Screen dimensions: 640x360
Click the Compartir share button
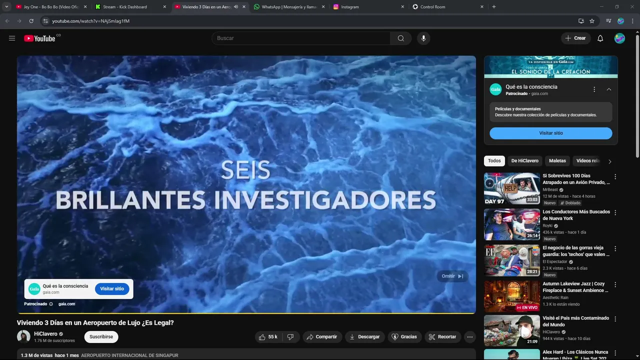pyautogui.click(x=322, y=337)
